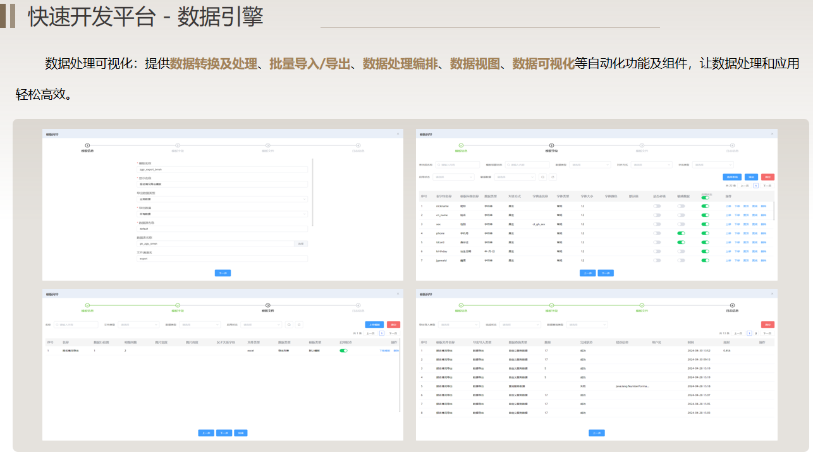Open 完成状态 dropdown in log panel
This screenshot has width=813, height=457.
pos(519,324)
